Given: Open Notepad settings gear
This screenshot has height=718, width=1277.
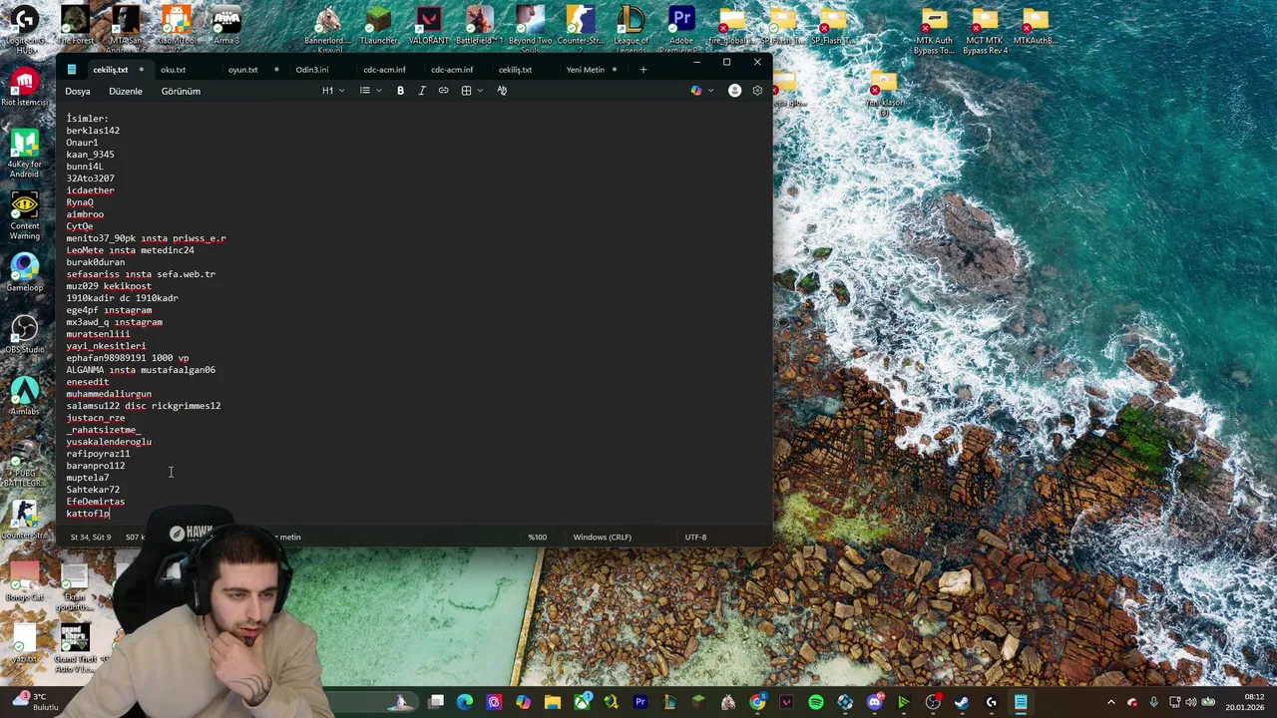Looking at the screenshot, I should coord(757,91).
